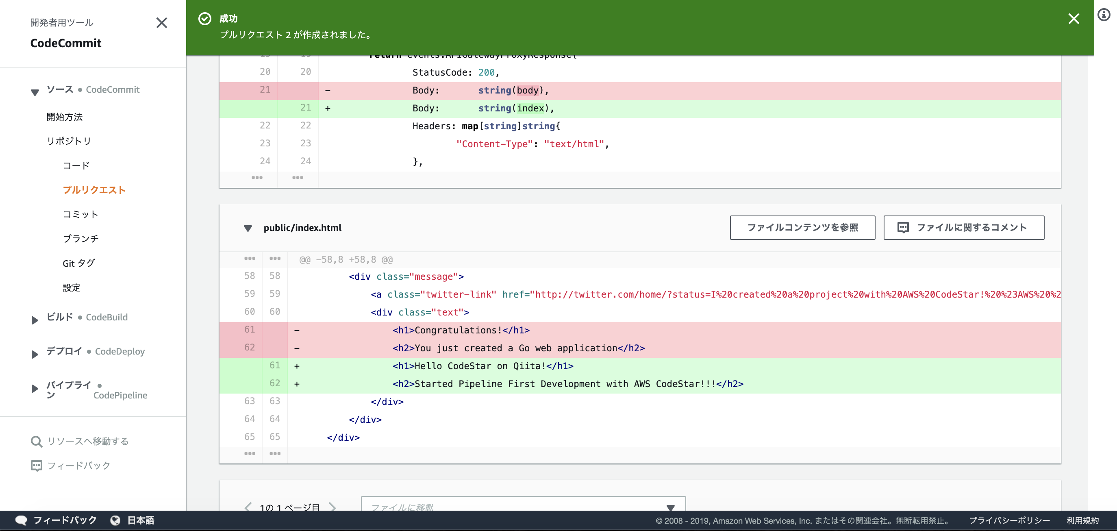1117x531 pixels.
Task: Open プライバシーポリシー link
Action: (1010, 520)
